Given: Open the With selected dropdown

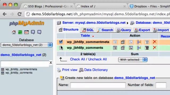Looking at the screenshot, I should [133, 60].
